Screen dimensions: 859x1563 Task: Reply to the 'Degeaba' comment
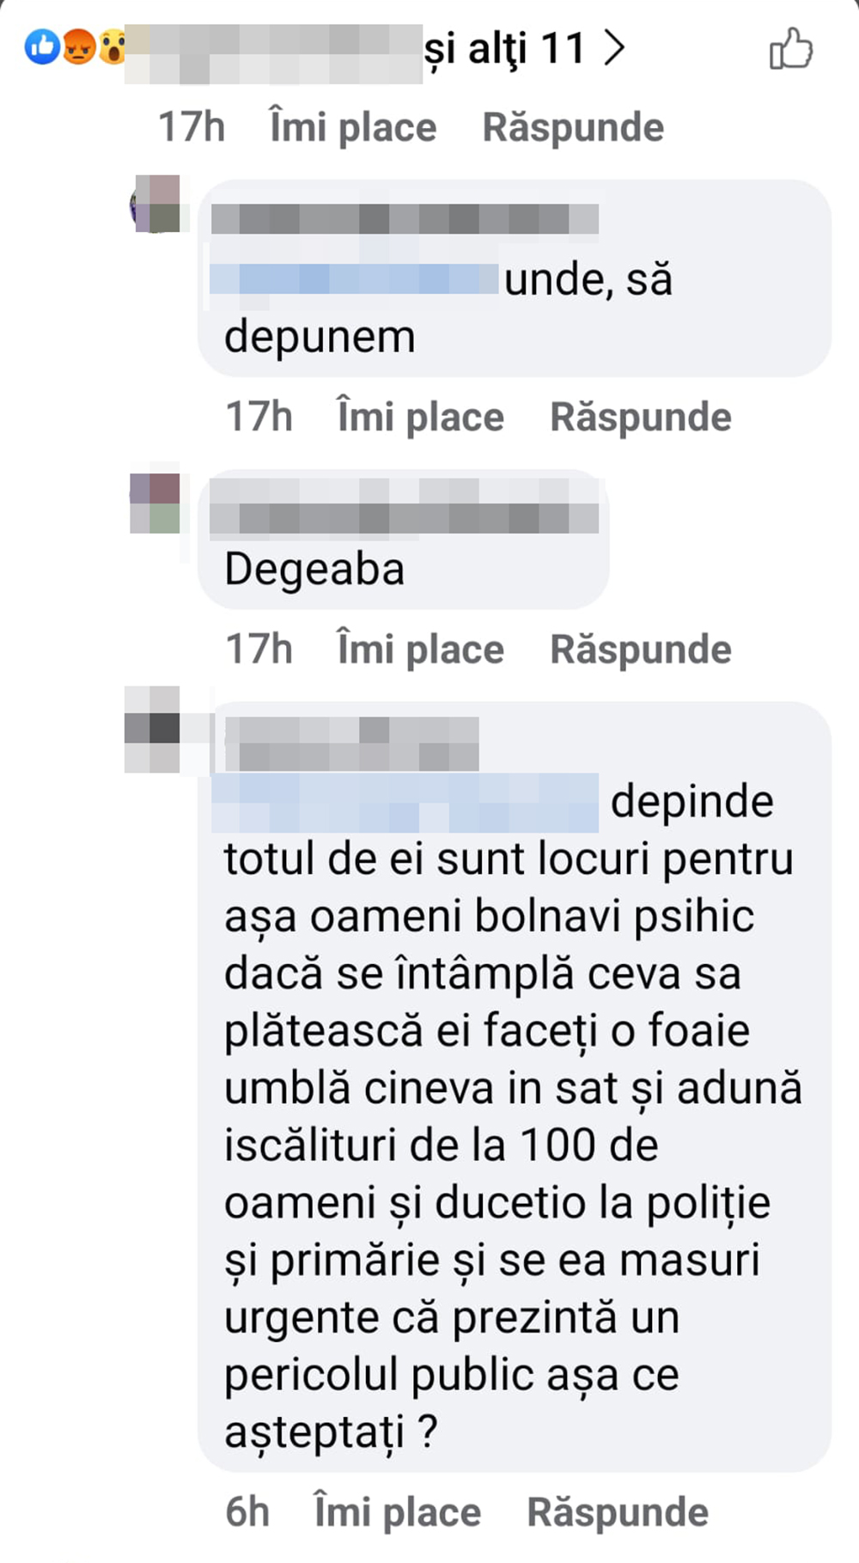641,649
